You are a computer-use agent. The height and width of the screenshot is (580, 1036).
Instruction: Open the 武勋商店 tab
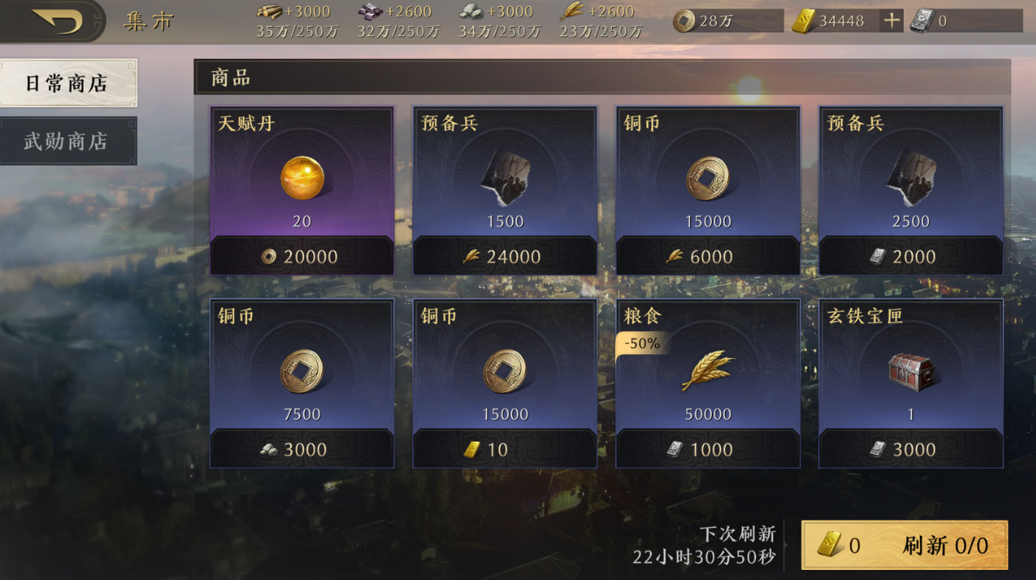(x=68, y=141)
